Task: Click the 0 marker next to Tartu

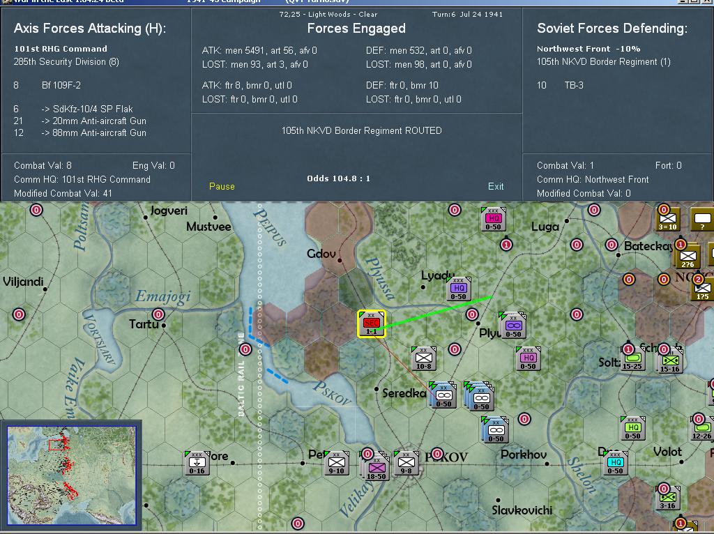Action: [x=158, y=314]
